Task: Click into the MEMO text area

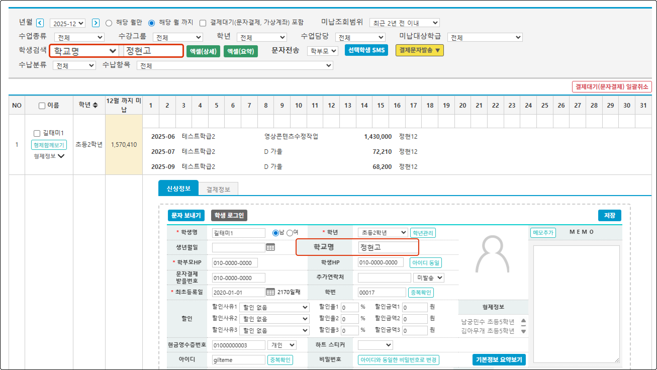Action: 576,303
